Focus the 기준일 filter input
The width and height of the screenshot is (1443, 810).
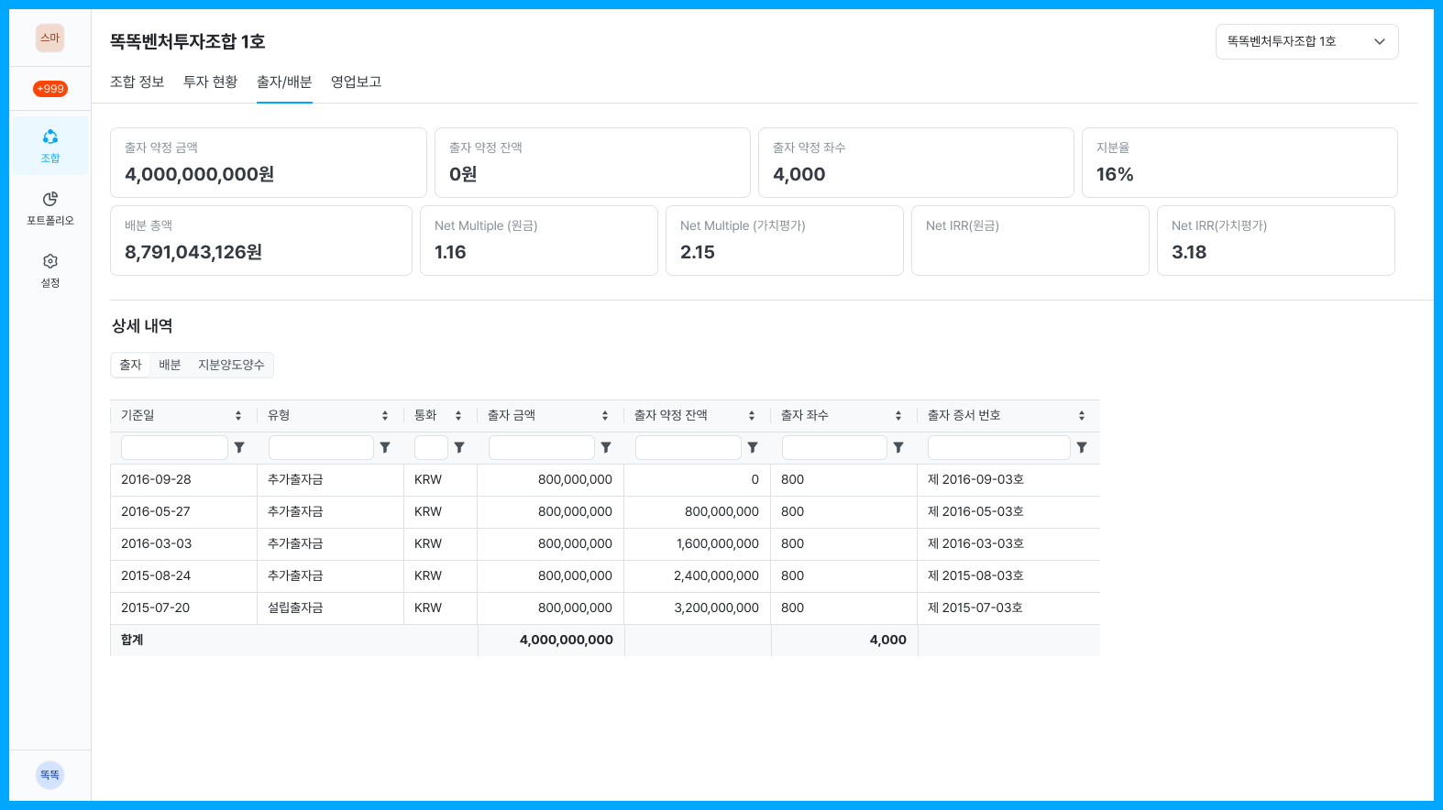click(x=174, y=447)
